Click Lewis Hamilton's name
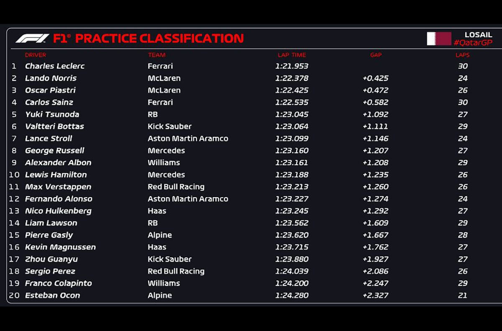 coord(56,174)
